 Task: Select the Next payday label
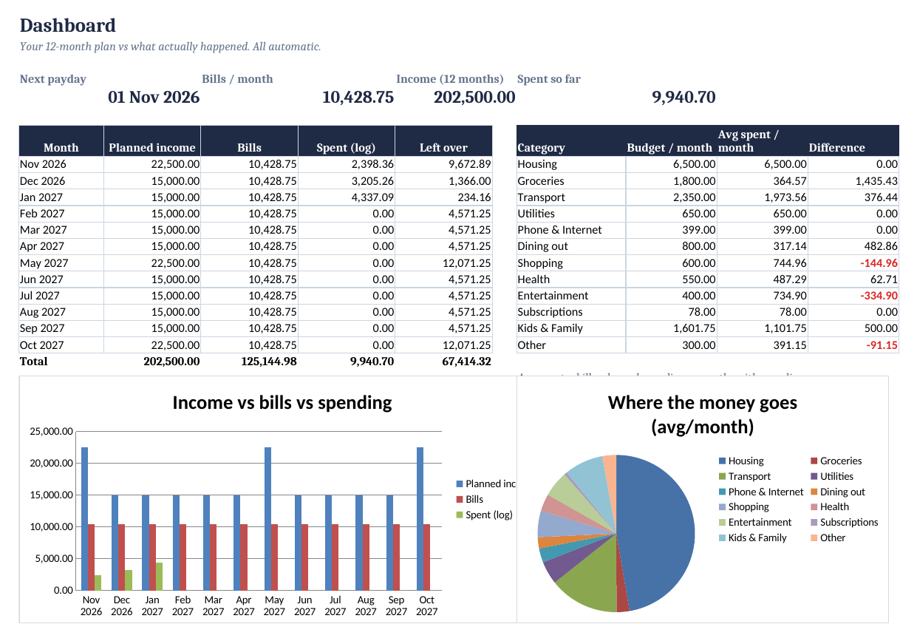click(x=52, y=79)
